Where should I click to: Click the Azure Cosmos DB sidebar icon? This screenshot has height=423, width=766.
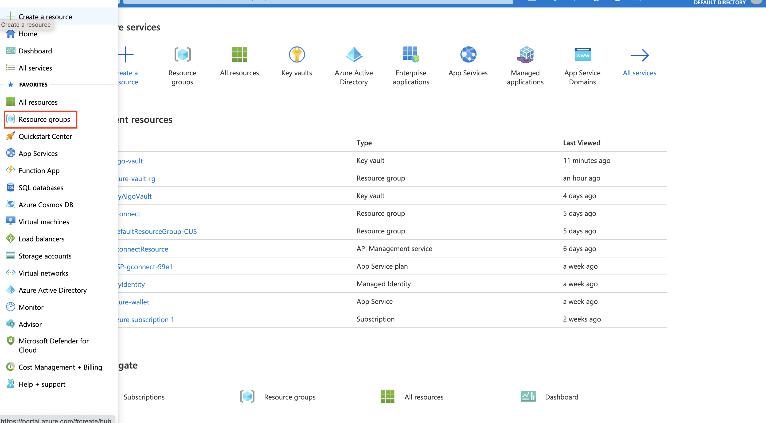[x=11, y=205]
